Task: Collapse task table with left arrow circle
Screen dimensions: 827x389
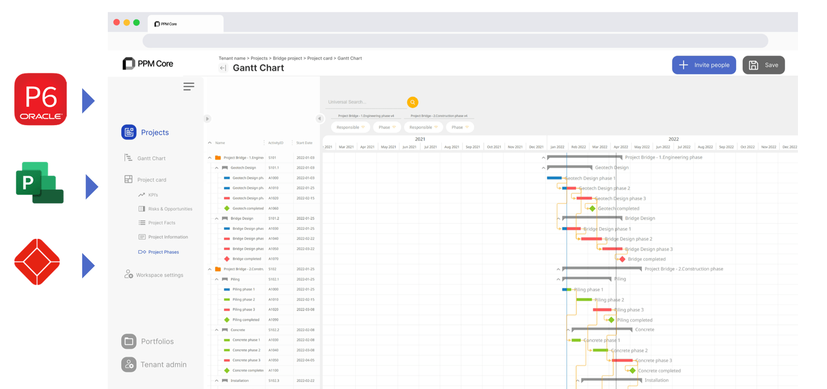Action: point(319,118)
